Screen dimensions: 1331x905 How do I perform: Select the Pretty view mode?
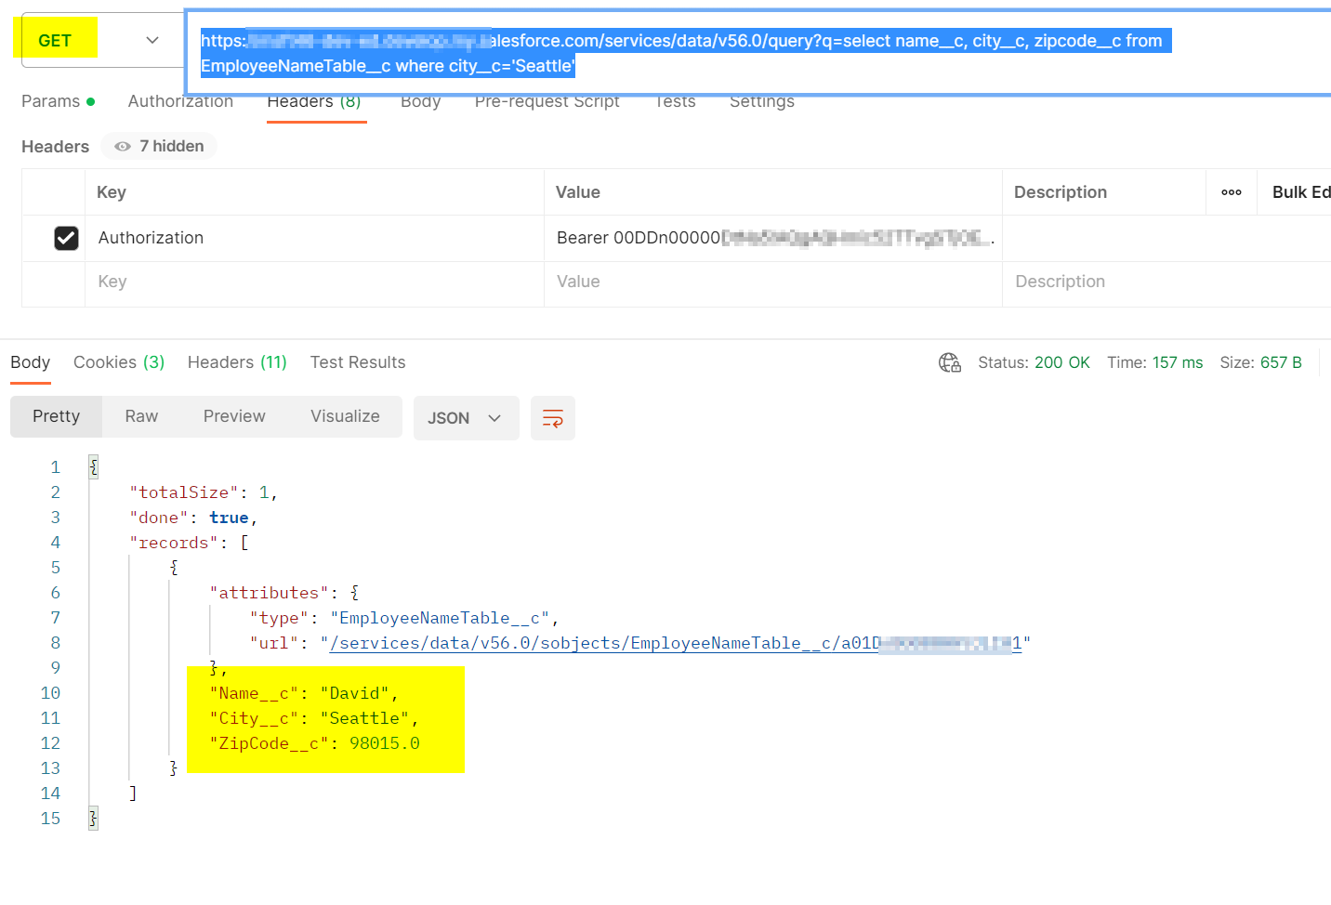point(57,416)
